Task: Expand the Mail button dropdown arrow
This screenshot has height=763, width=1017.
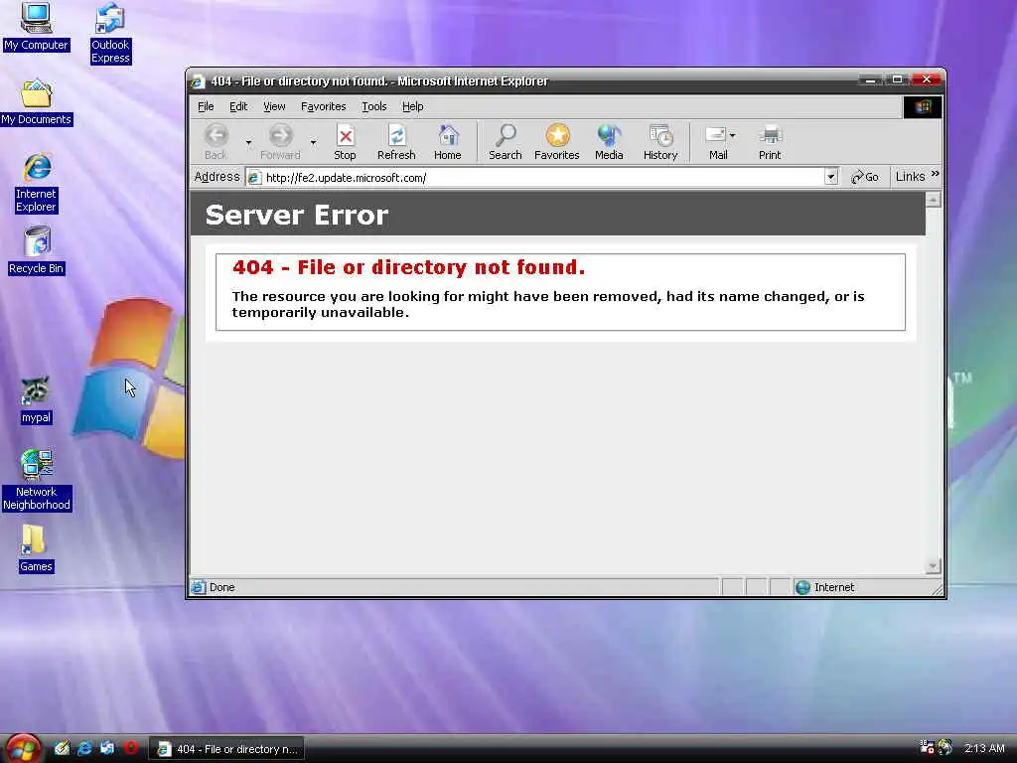Action: (733, 135)
